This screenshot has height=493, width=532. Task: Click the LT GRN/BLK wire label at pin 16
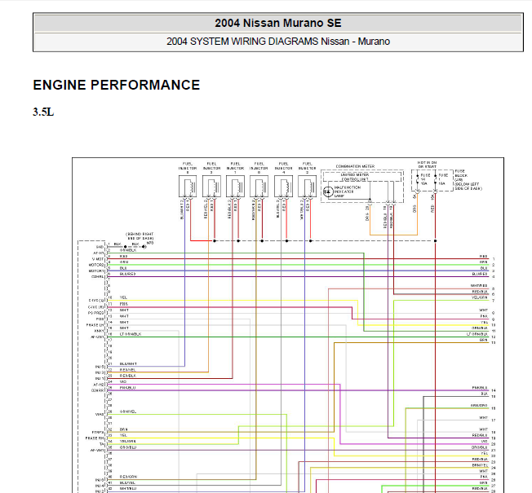[131, 334]
